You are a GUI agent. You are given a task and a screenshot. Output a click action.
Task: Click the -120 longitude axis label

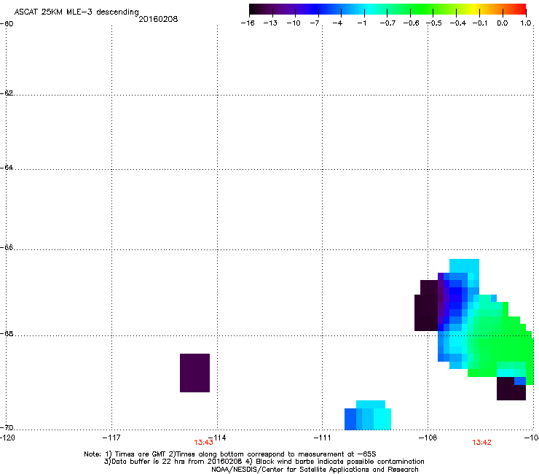click(7, 438)
